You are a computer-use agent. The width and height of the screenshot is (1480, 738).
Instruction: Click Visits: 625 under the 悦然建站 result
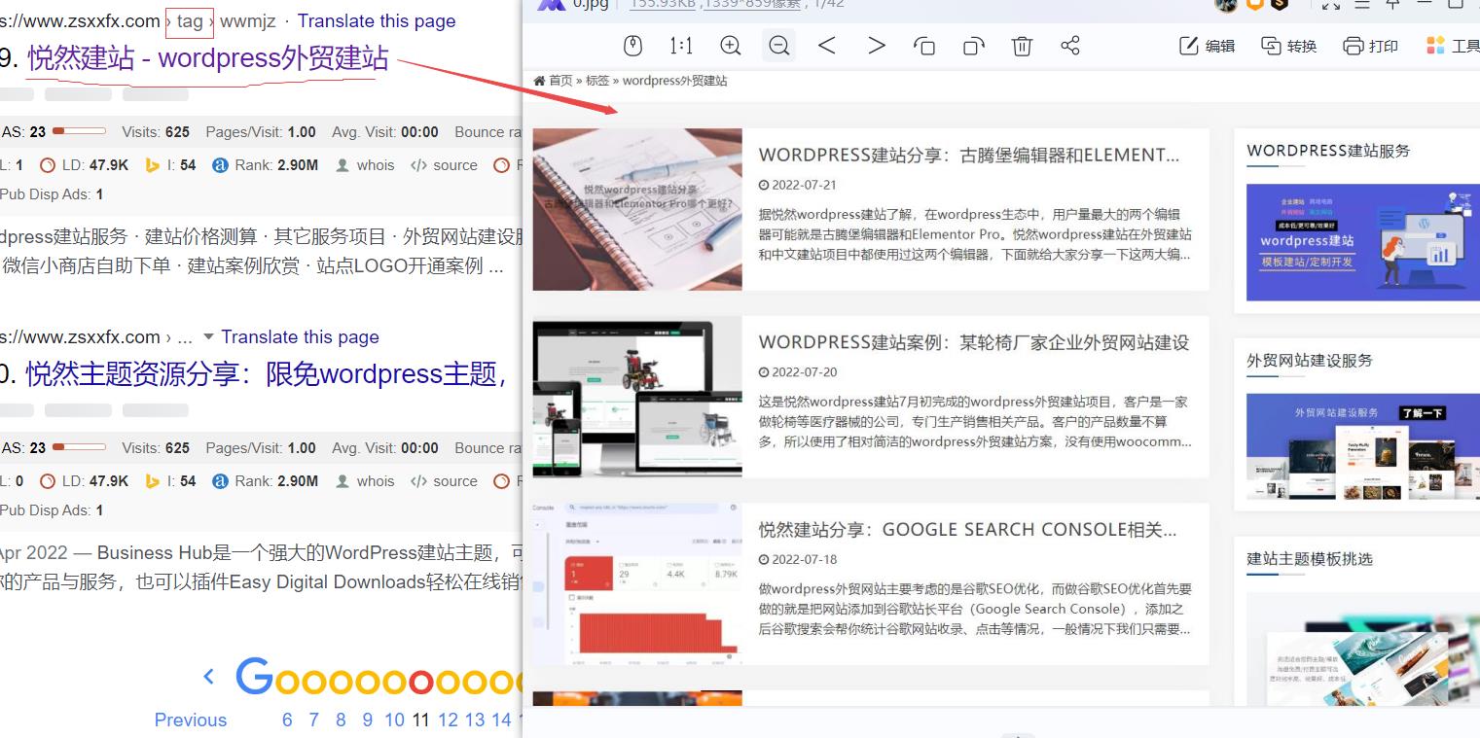(x=156, y=132)
